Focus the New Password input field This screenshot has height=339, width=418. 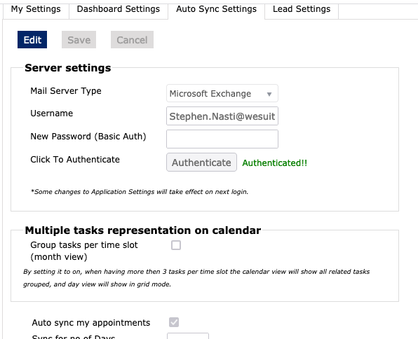point(222,139)
